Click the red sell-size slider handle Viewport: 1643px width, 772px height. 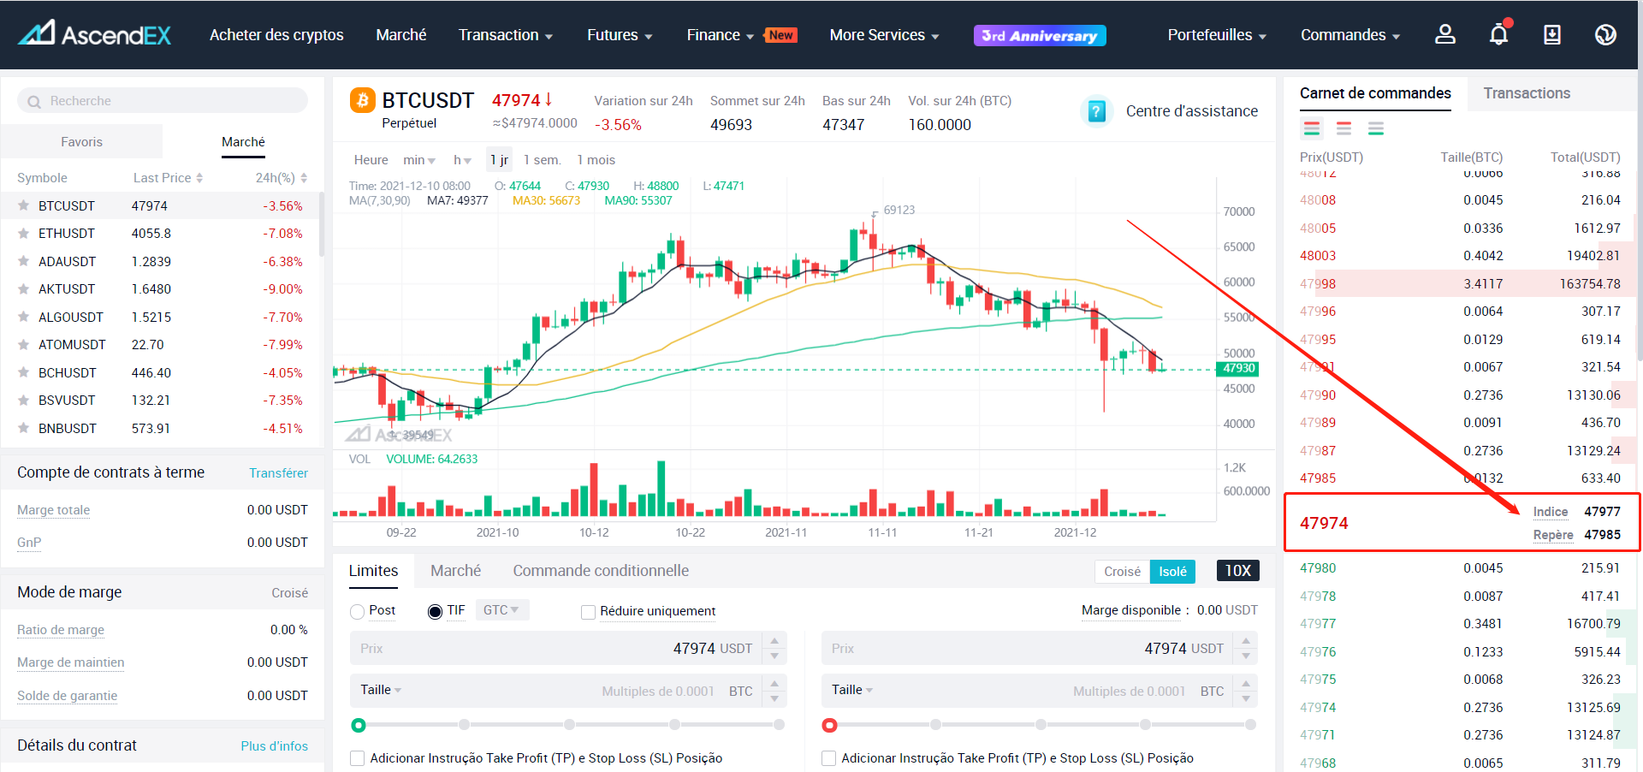point(829,726)
